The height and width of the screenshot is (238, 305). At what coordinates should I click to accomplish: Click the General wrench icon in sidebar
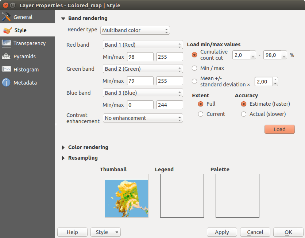click(x=6, y=17)
